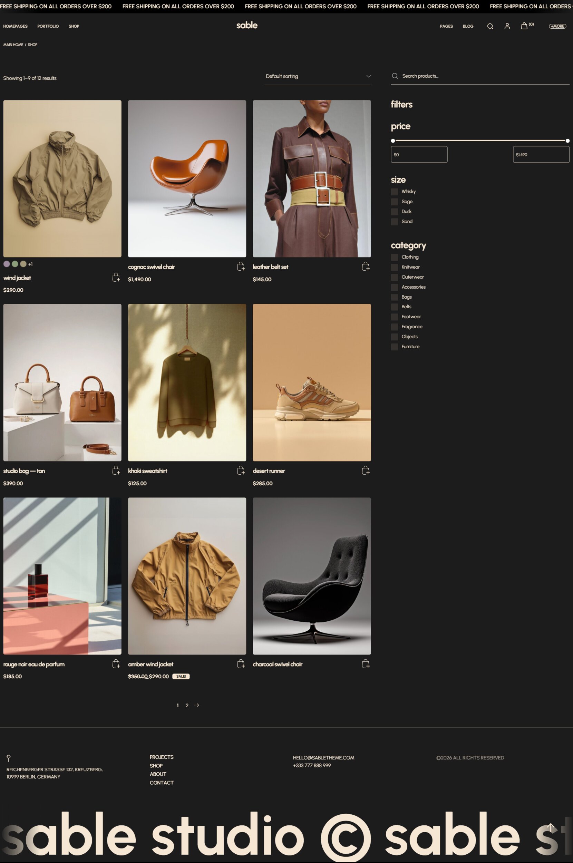Add cognac swivel chair to cart

click(x=241, y=267)
